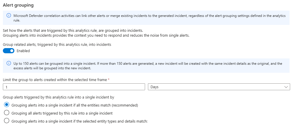Click the 'Limit the group to alerts' label
This screenshot has height=126, width=293.
click(55, 79)
